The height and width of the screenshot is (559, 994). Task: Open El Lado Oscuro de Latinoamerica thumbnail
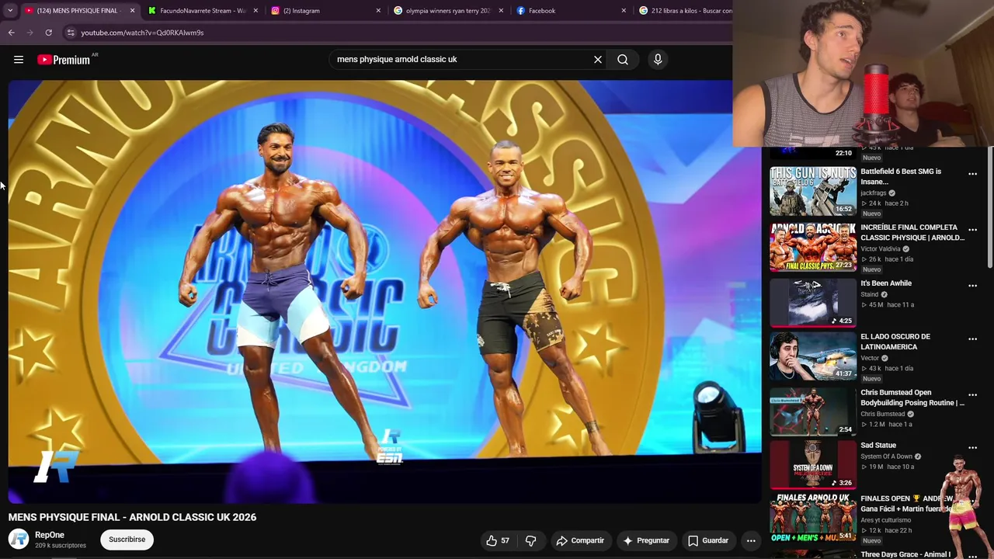coord(813,356)
